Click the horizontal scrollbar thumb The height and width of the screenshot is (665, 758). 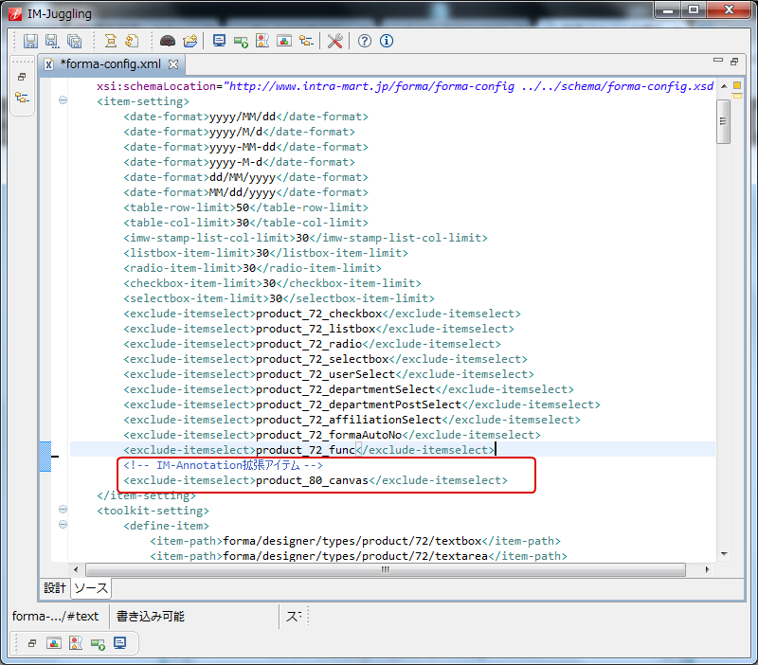[386, 569]
